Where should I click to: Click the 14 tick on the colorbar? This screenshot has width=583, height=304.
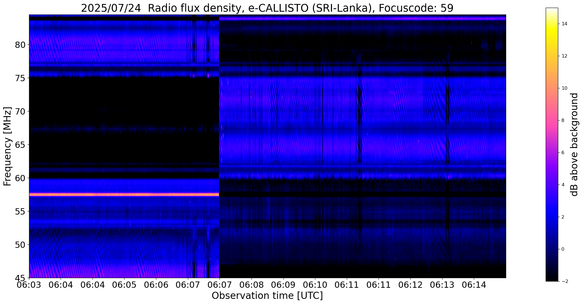[x=564, y=24]
